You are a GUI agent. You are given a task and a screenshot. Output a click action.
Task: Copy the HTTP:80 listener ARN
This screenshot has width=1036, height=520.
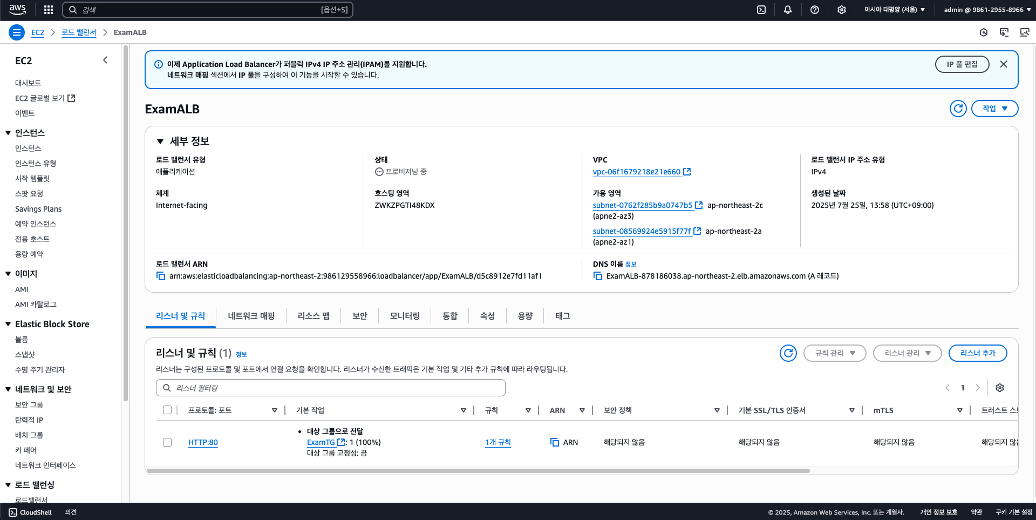tap(555, 442)
